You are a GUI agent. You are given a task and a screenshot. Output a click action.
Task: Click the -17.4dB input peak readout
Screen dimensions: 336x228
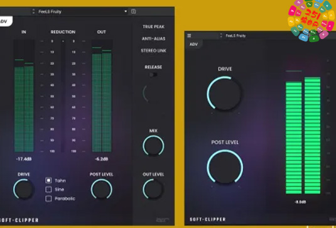24,159
